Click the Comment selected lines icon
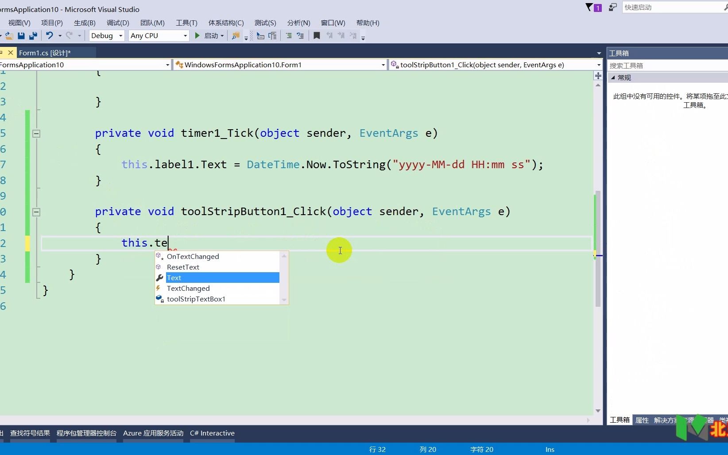The image size is (728, 455). pyautogui.click(x=289, y=36)
